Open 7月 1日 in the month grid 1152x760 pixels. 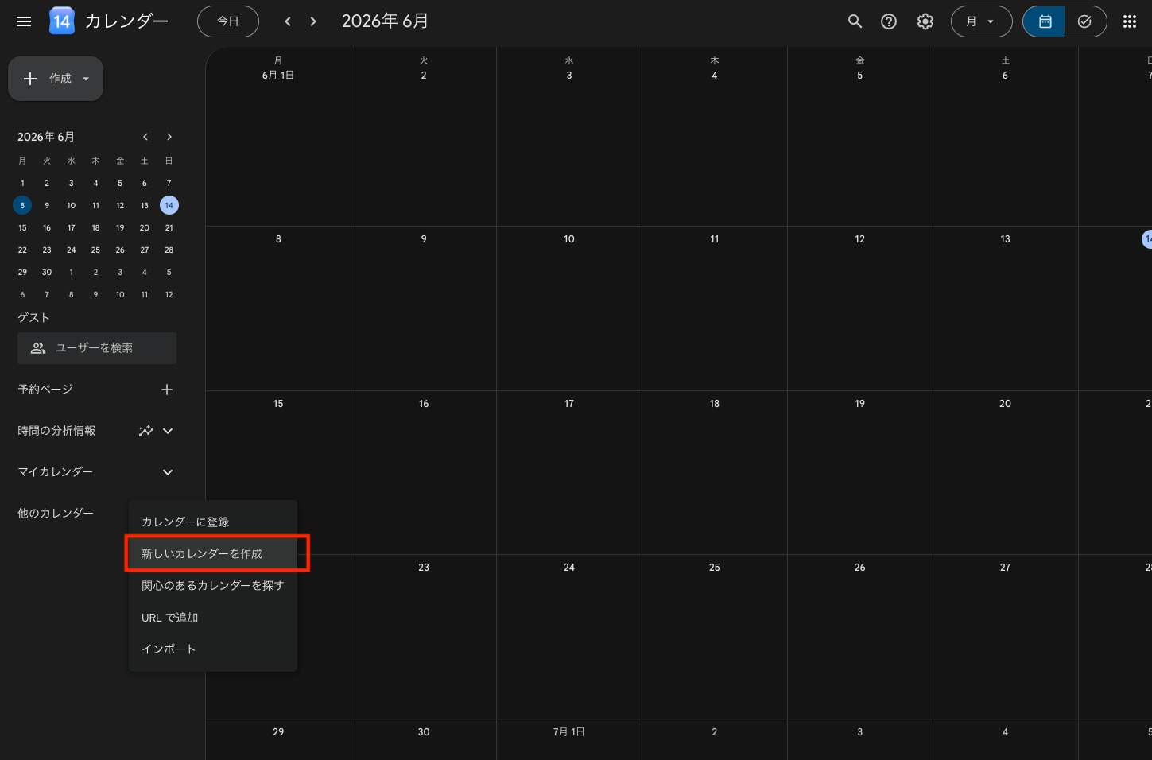(x=569, y=732)
